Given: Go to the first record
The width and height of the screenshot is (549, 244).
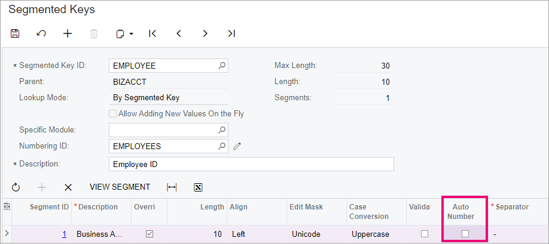Looking at the screenshot, I should point(152,33).
